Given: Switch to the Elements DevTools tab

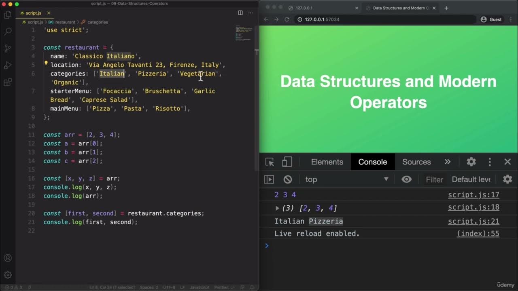Looking at the screenshot, I should [327, 162].
